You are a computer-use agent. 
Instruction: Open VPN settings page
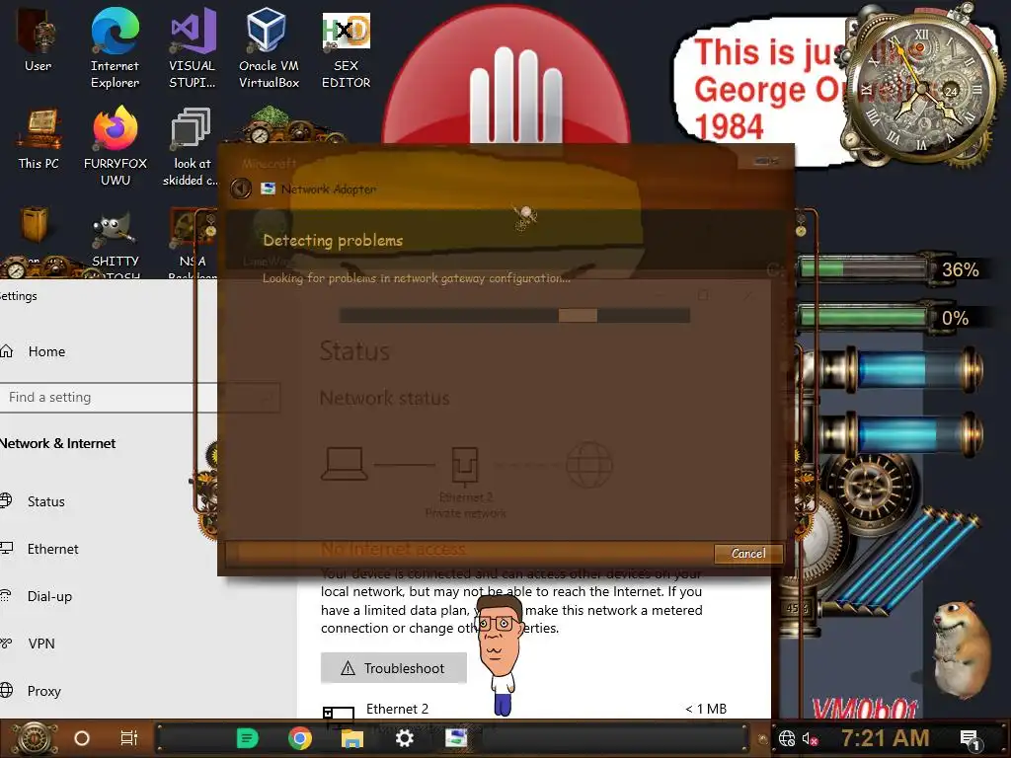[x=41, y=644]
